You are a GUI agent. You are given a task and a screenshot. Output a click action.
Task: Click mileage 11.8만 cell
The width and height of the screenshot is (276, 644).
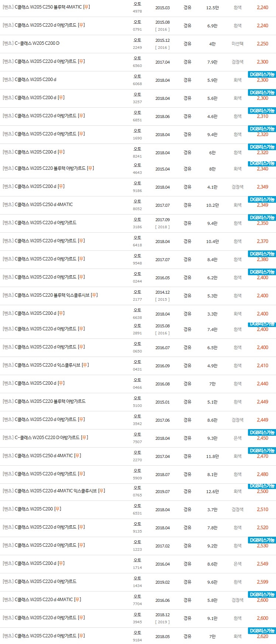coord(212,456)
